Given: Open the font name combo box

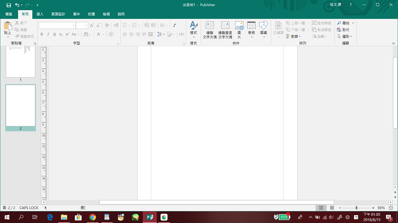Looking at the screenshot, I should click(x=57, y=26).
